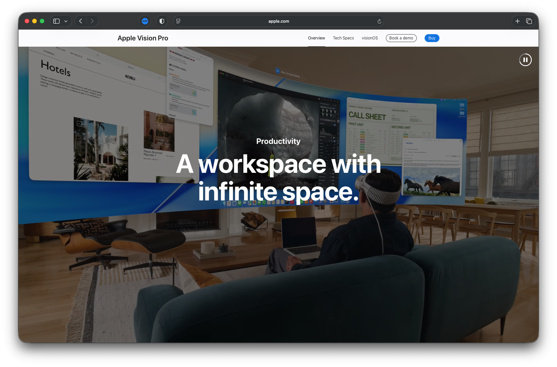Open the page menu in address bar
This screenshot has width=557, height=367.
coord(178,21)
